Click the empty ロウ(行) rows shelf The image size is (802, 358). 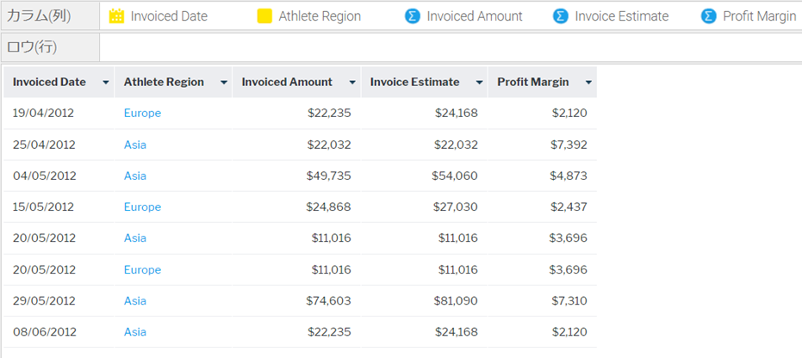(x=448, y=46)
